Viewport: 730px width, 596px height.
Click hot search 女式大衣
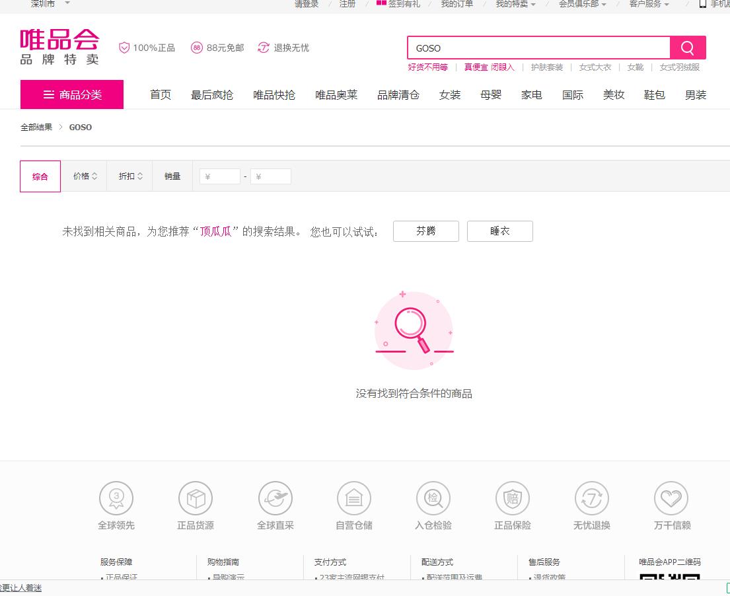click(595, 67)
